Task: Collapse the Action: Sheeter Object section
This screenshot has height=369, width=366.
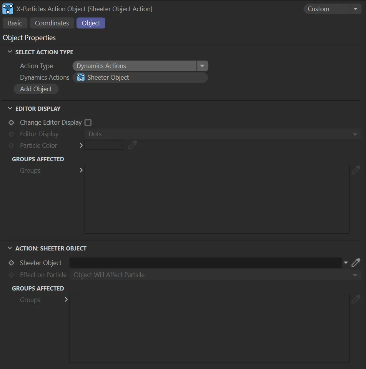Action: pyautogui.click(x=10, y=248)
